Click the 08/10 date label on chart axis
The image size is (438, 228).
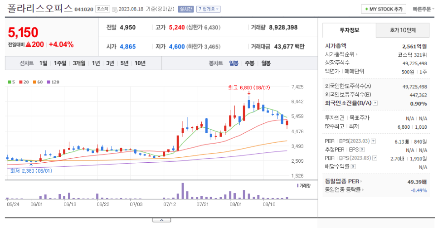269,204
